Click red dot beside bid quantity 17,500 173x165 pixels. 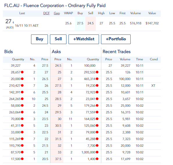(x=22, y=159)
